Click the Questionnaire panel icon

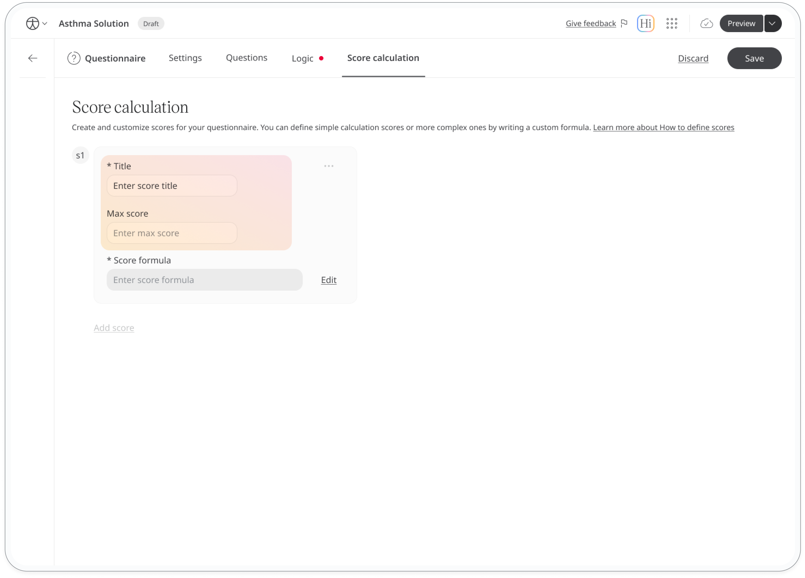[x=73, y=57]
